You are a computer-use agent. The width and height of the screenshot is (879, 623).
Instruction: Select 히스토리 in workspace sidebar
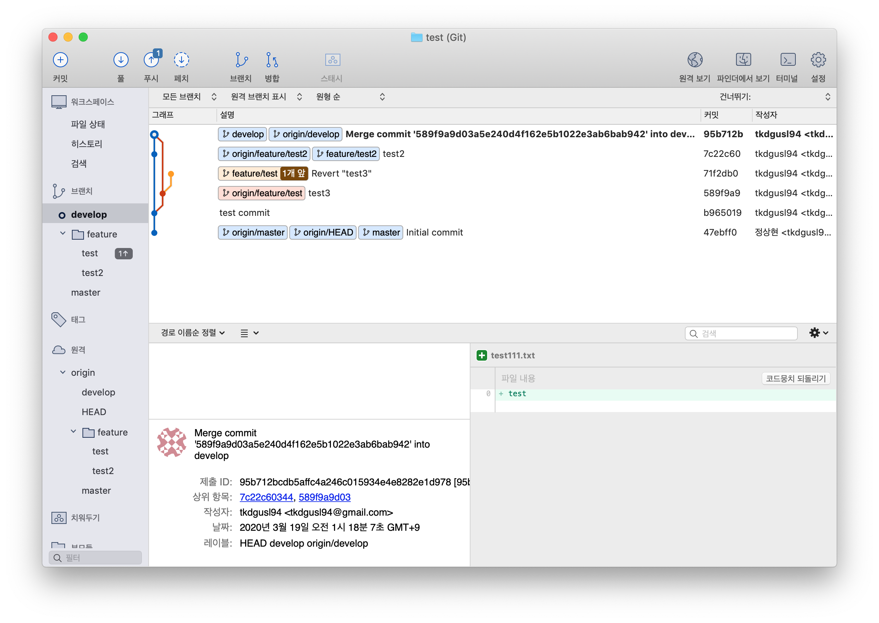coord(87,144)
